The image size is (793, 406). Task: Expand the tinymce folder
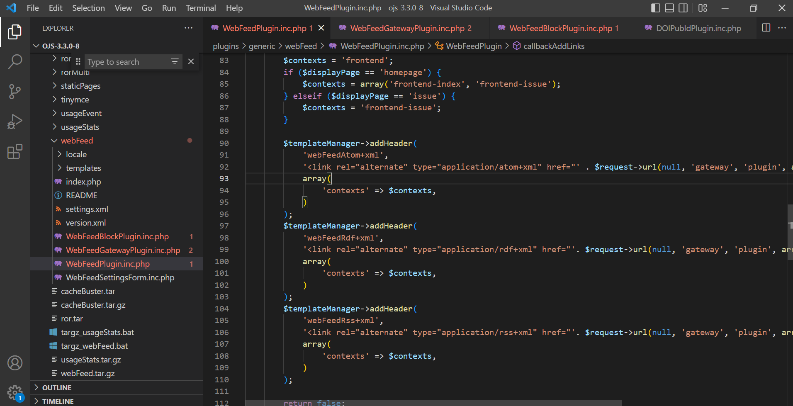pyautogui.click(x=116, y=100)
